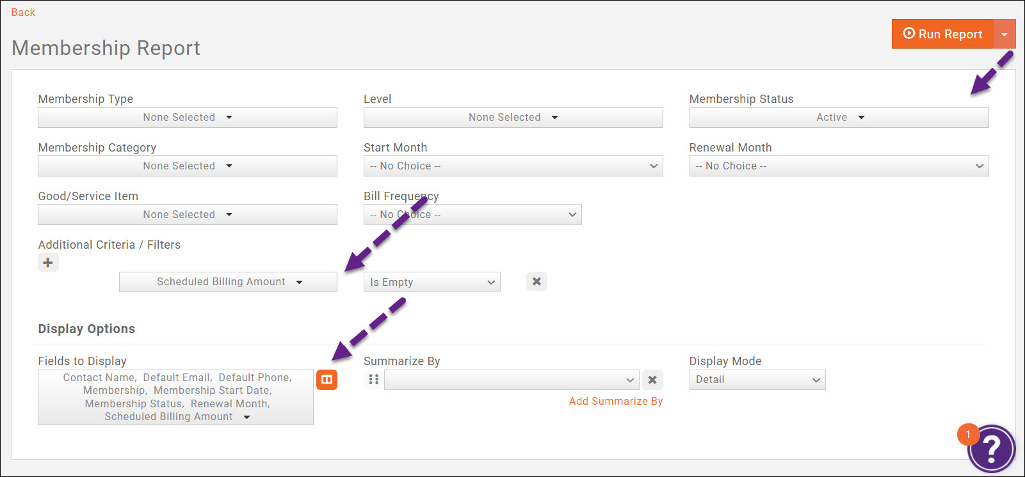Click the plus icon to add a filter
Image resolution: width=1025 pixels, height=477 pixels.
tap(48, 262)
